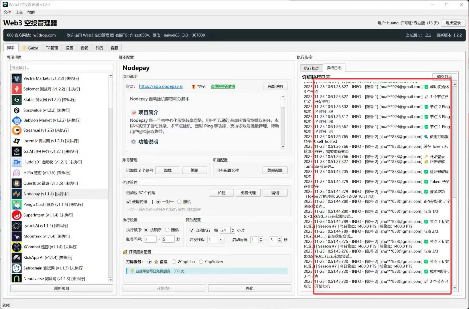469x309 pixels.
Task: Increase the 自动执行 hours value
Action: click(233, 229)
